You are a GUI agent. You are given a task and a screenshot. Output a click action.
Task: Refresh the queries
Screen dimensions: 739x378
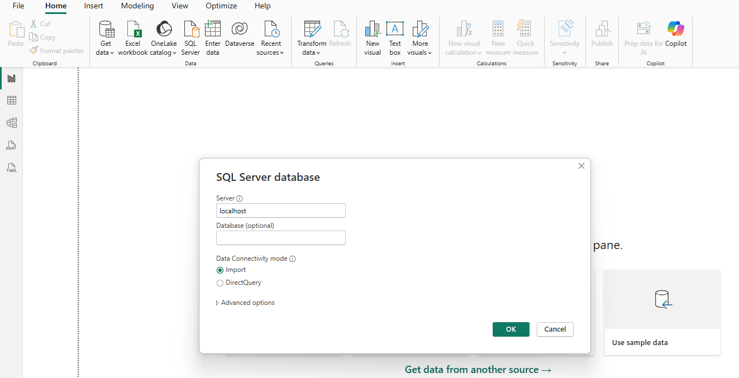pos(340,34)
